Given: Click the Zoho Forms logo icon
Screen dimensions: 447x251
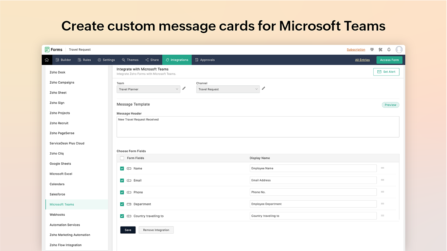Looking at the screenshot, I should (x=47, y=50).
